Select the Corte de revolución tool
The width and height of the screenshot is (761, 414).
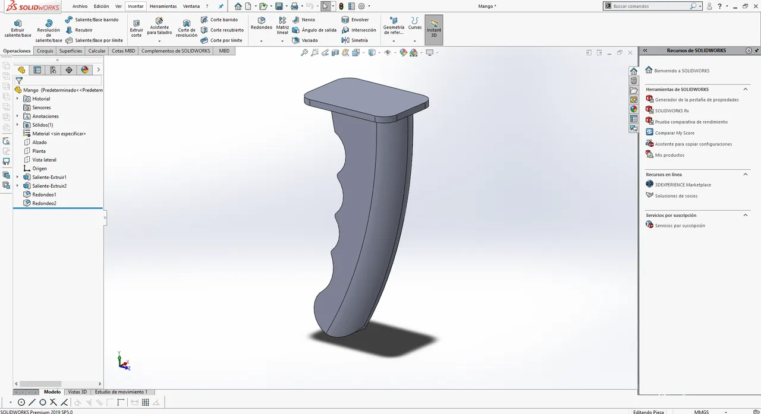click(187, 28)
